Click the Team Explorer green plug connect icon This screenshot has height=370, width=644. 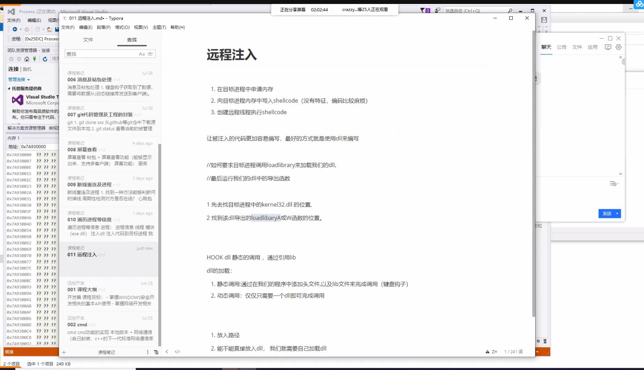coord(35,59)
